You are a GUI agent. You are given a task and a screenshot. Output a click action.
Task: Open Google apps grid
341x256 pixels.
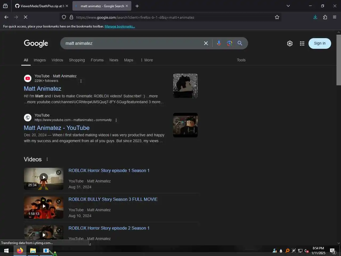pyautogui.click(x=302, y=43)
